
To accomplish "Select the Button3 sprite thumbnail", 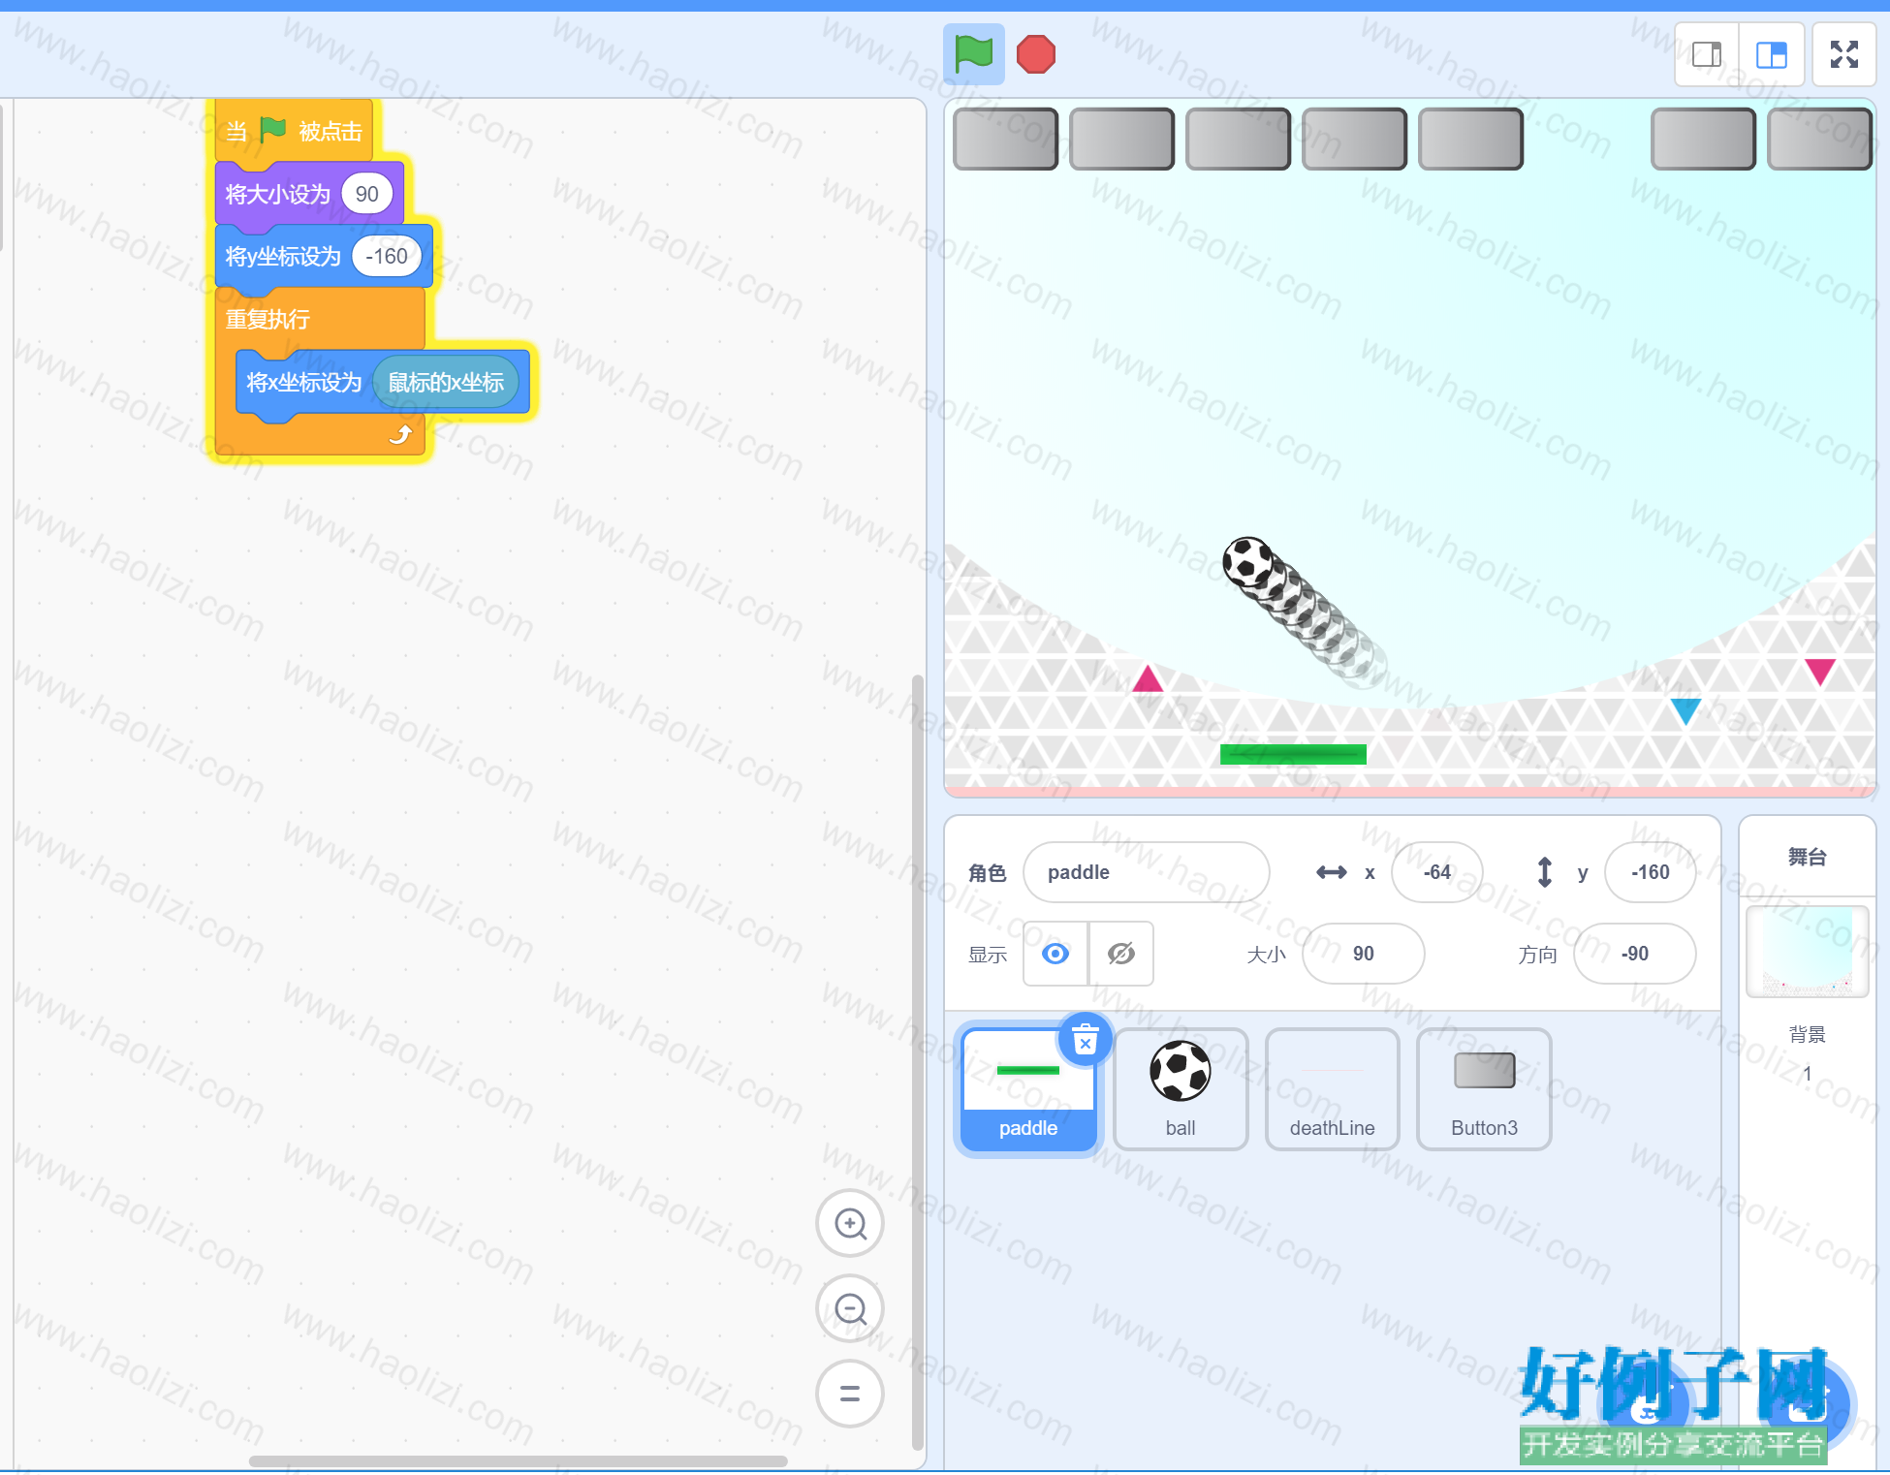I will tap(1483, 1089).
